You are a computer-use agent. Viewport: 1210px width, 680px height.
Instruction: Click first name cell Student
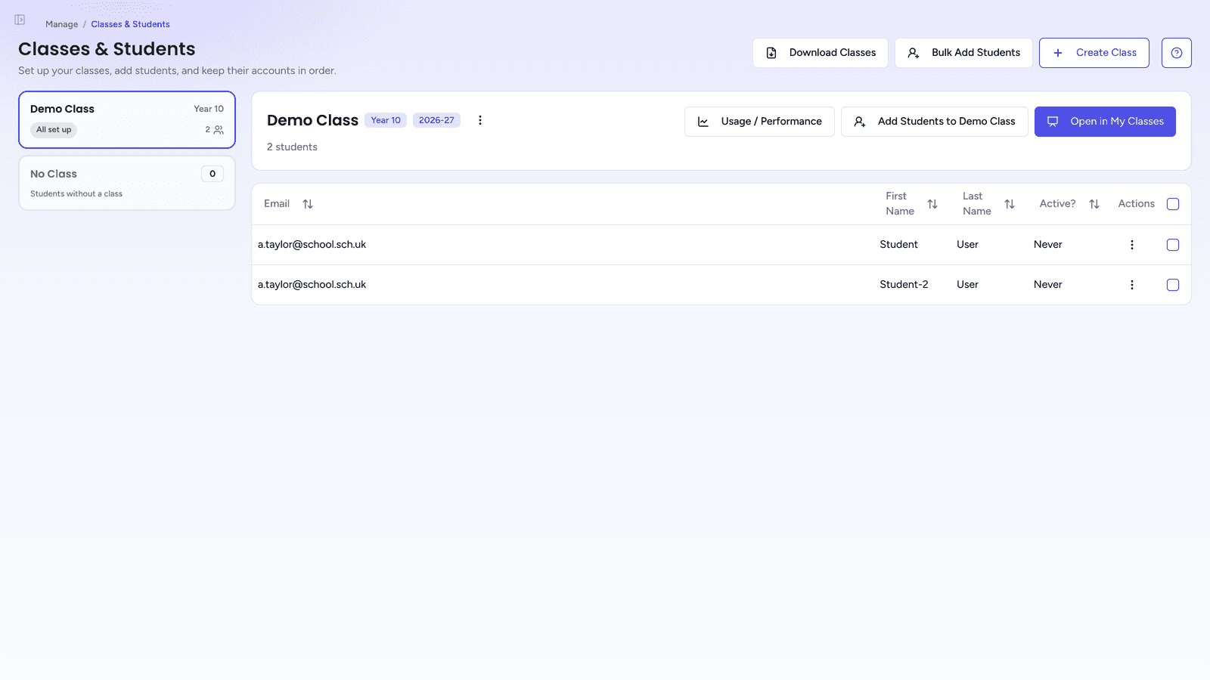tap(898, 245)
